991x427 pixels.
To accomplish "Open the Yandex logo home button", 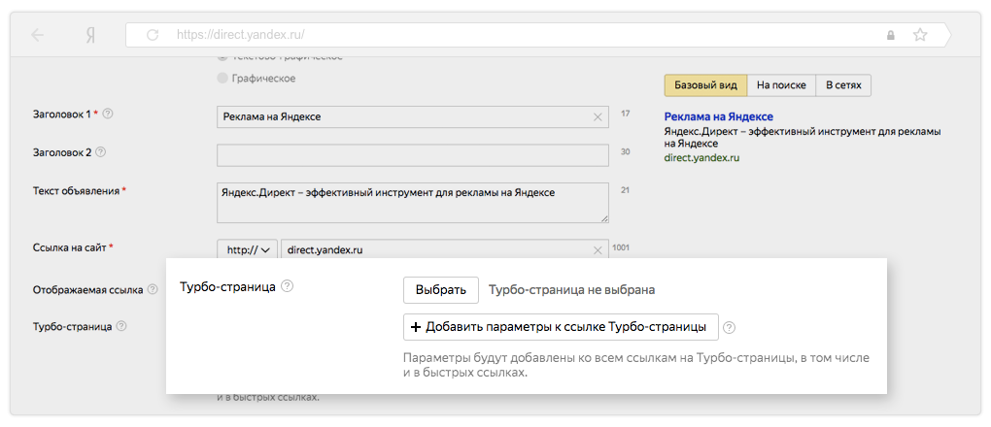I will click(x=91, y=35).
